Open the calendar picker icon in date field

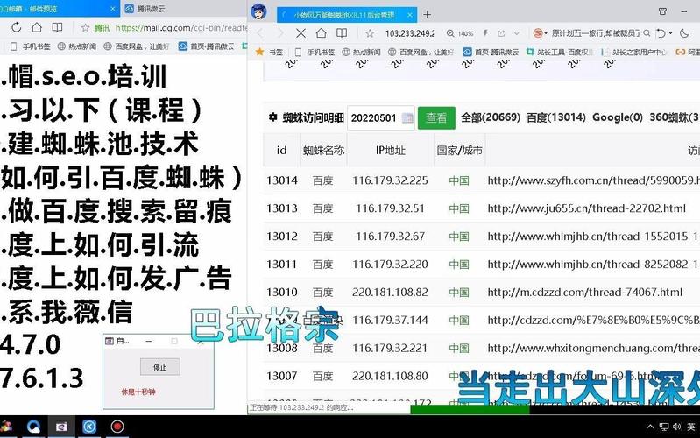click(x=407, y=118)
